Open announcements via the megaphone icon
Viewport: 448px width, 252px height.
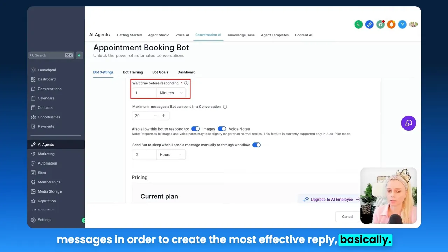coord(380,24)
